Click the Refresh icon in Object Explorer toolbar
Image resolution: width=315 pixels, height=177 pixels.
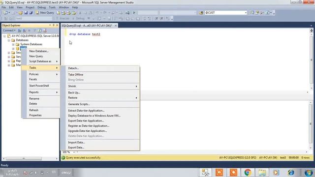pyautogui.click(x=39, y=30)
